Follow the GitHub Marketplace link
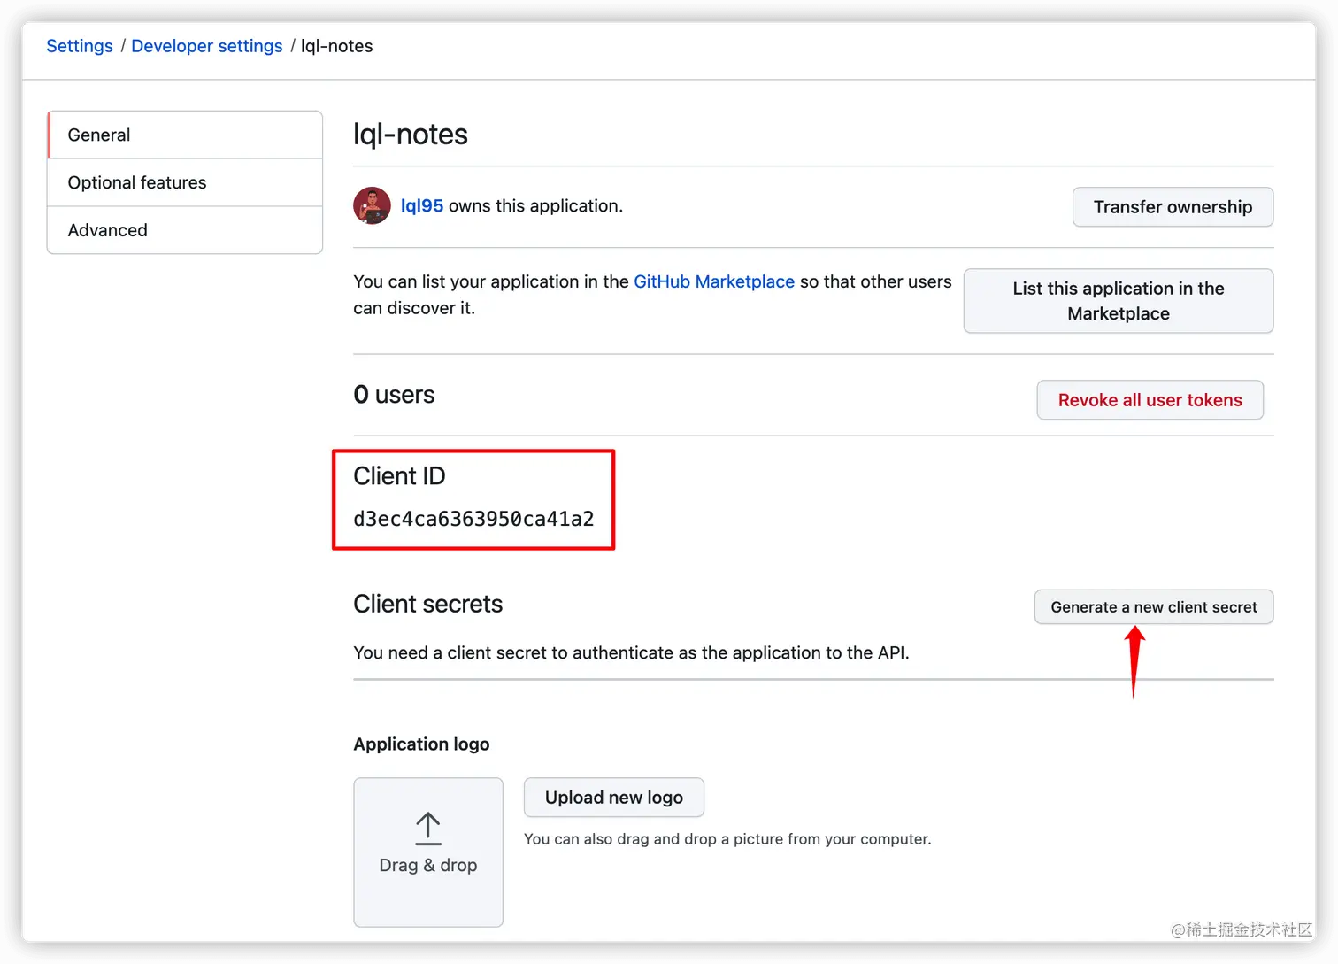1338x964 pixels. (714, 281)
